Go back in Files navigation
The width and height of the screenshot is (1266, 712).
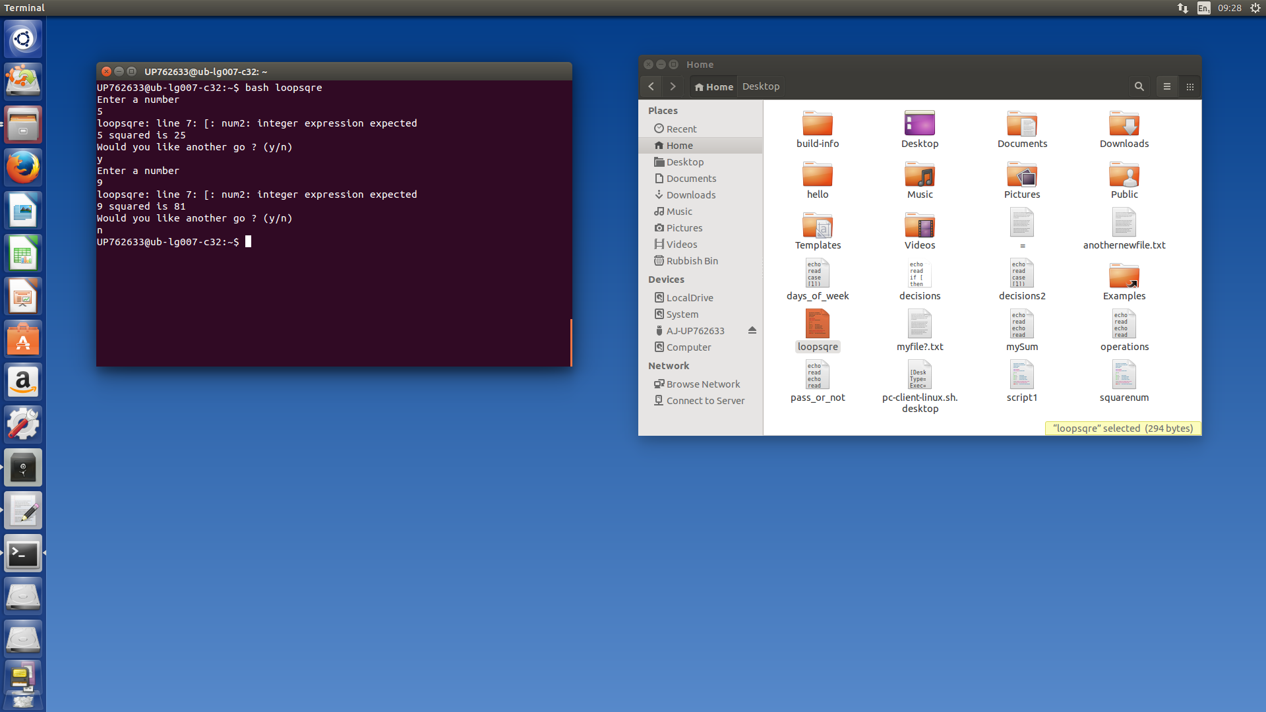(x=651, y=86)
